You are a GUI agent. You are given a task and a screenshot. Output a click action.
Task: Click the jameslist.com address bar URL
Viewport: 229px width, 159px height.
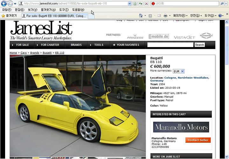(66, 3)
